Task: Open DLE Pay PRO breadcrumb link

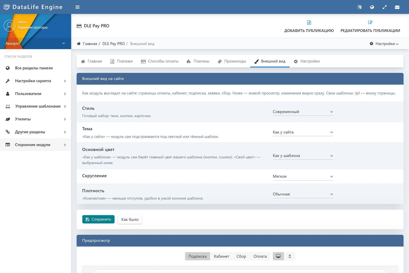Action: pyautogui.click(x=113, y=44)
